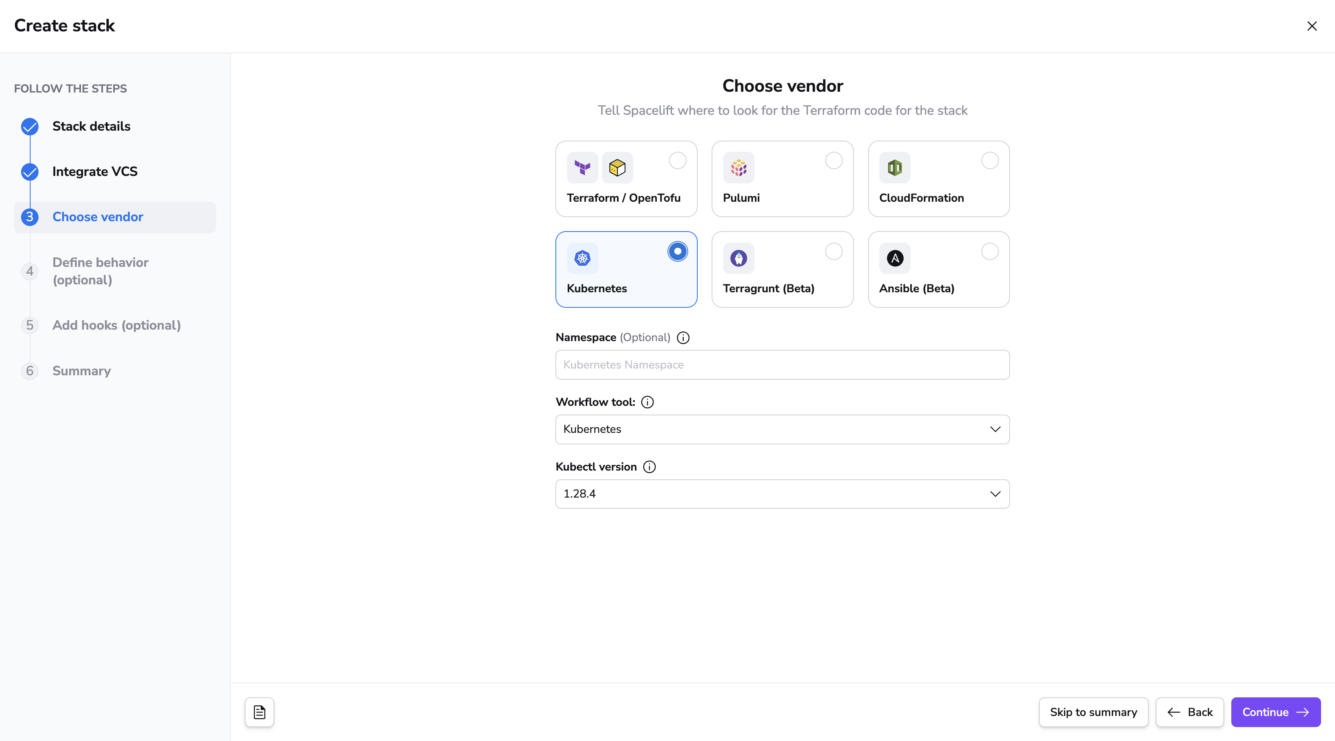Screen dimensions: 1335x741
Task: Click the Ansible logo icon
Action: tap(894, 258)
